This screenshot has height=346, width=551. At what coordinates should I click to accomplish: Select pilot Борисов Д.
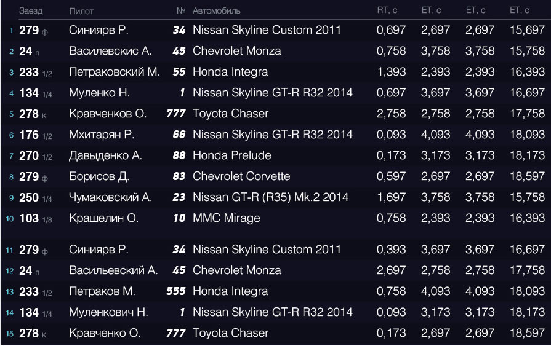[x=99, y=176]
